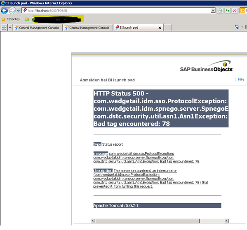Open Favorites with the star button

pyautogui.click(x=10, y=19)
